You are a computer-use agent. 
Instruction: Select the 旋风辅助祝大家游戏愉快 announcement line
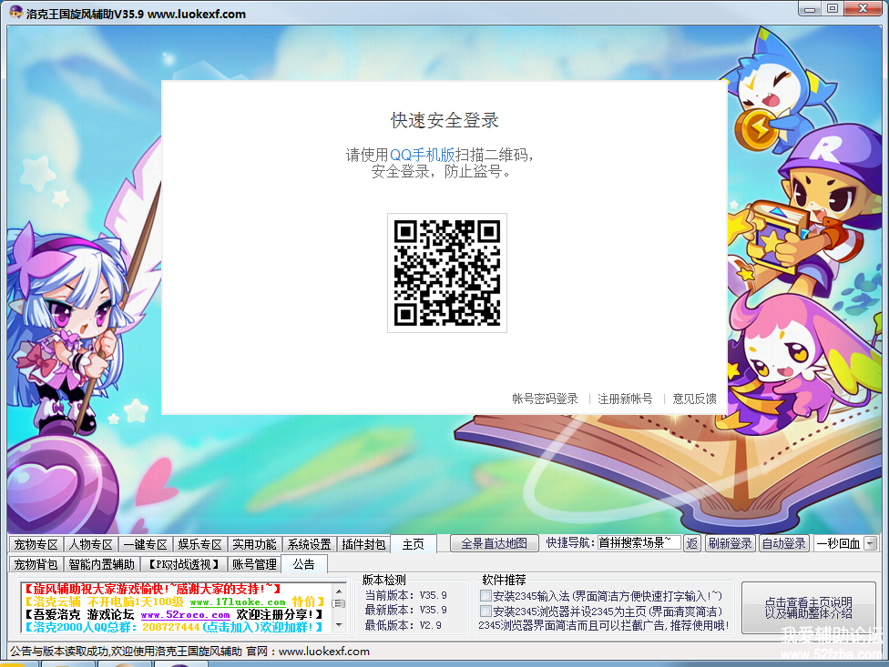coord(153,589)
